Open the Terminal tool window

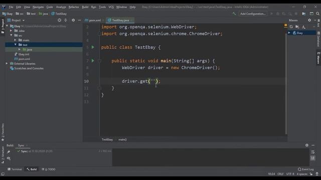pos(15,169)
